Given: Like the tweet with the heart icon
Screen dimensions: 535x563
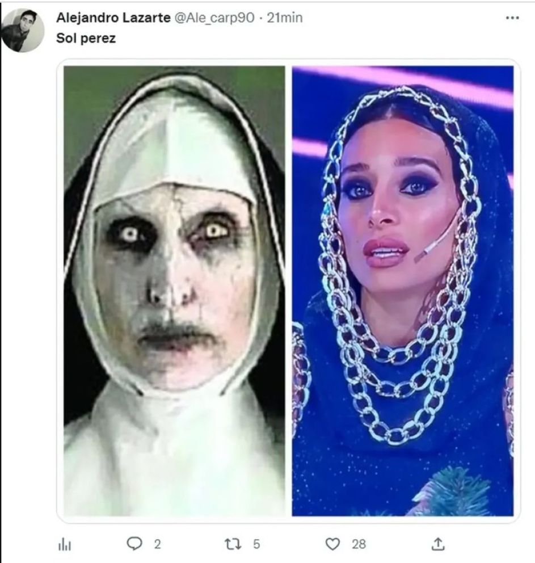Looking at the screenshot, I should [332, 544].
